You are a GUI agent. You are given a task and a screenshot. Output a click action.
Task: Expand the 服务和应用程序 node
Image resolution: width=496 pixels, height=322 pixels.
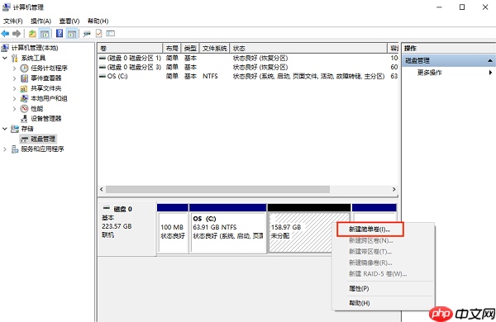pyautogui.click(x=5, y=149)
